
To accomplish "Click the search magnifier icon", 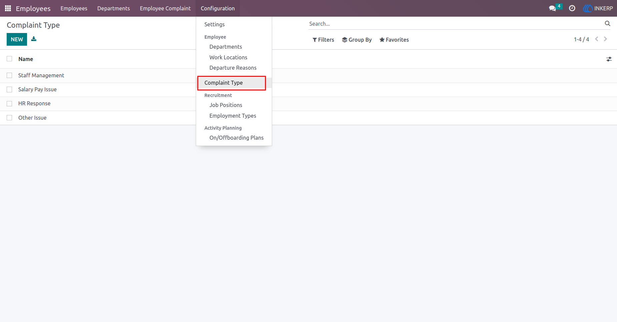I will click(607, 24).
